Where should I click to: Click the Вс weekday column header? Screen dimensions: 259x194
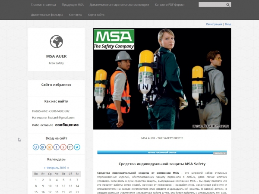click(77, 174)
